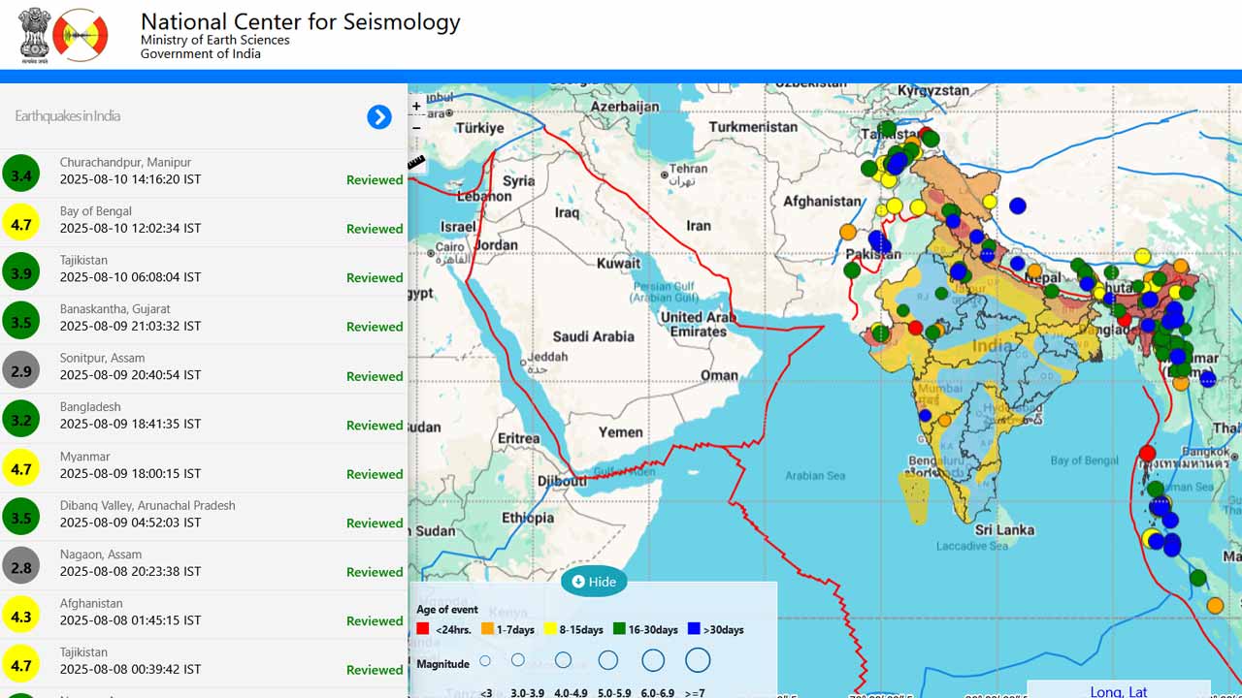Zoom in on the map
Viewport: 1242px width, 698px height.
click(416, 107)
